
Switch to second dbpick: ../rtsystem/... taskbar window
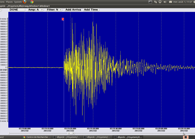tap(97, 137)
